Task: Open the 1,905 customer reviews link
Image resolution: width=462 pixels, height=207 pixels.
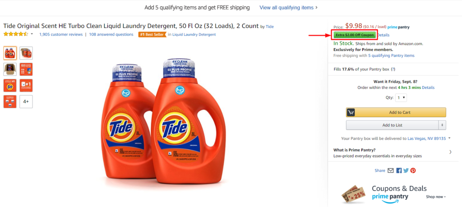Action: click(x=61, y=34)
